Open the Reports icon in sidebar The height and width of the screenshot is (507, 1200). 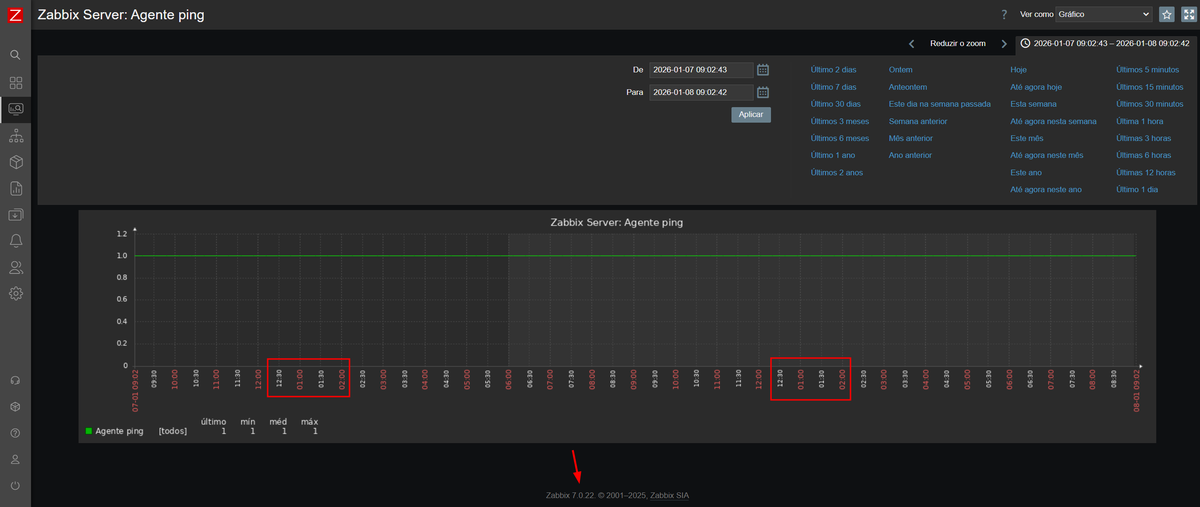point(16,188)
